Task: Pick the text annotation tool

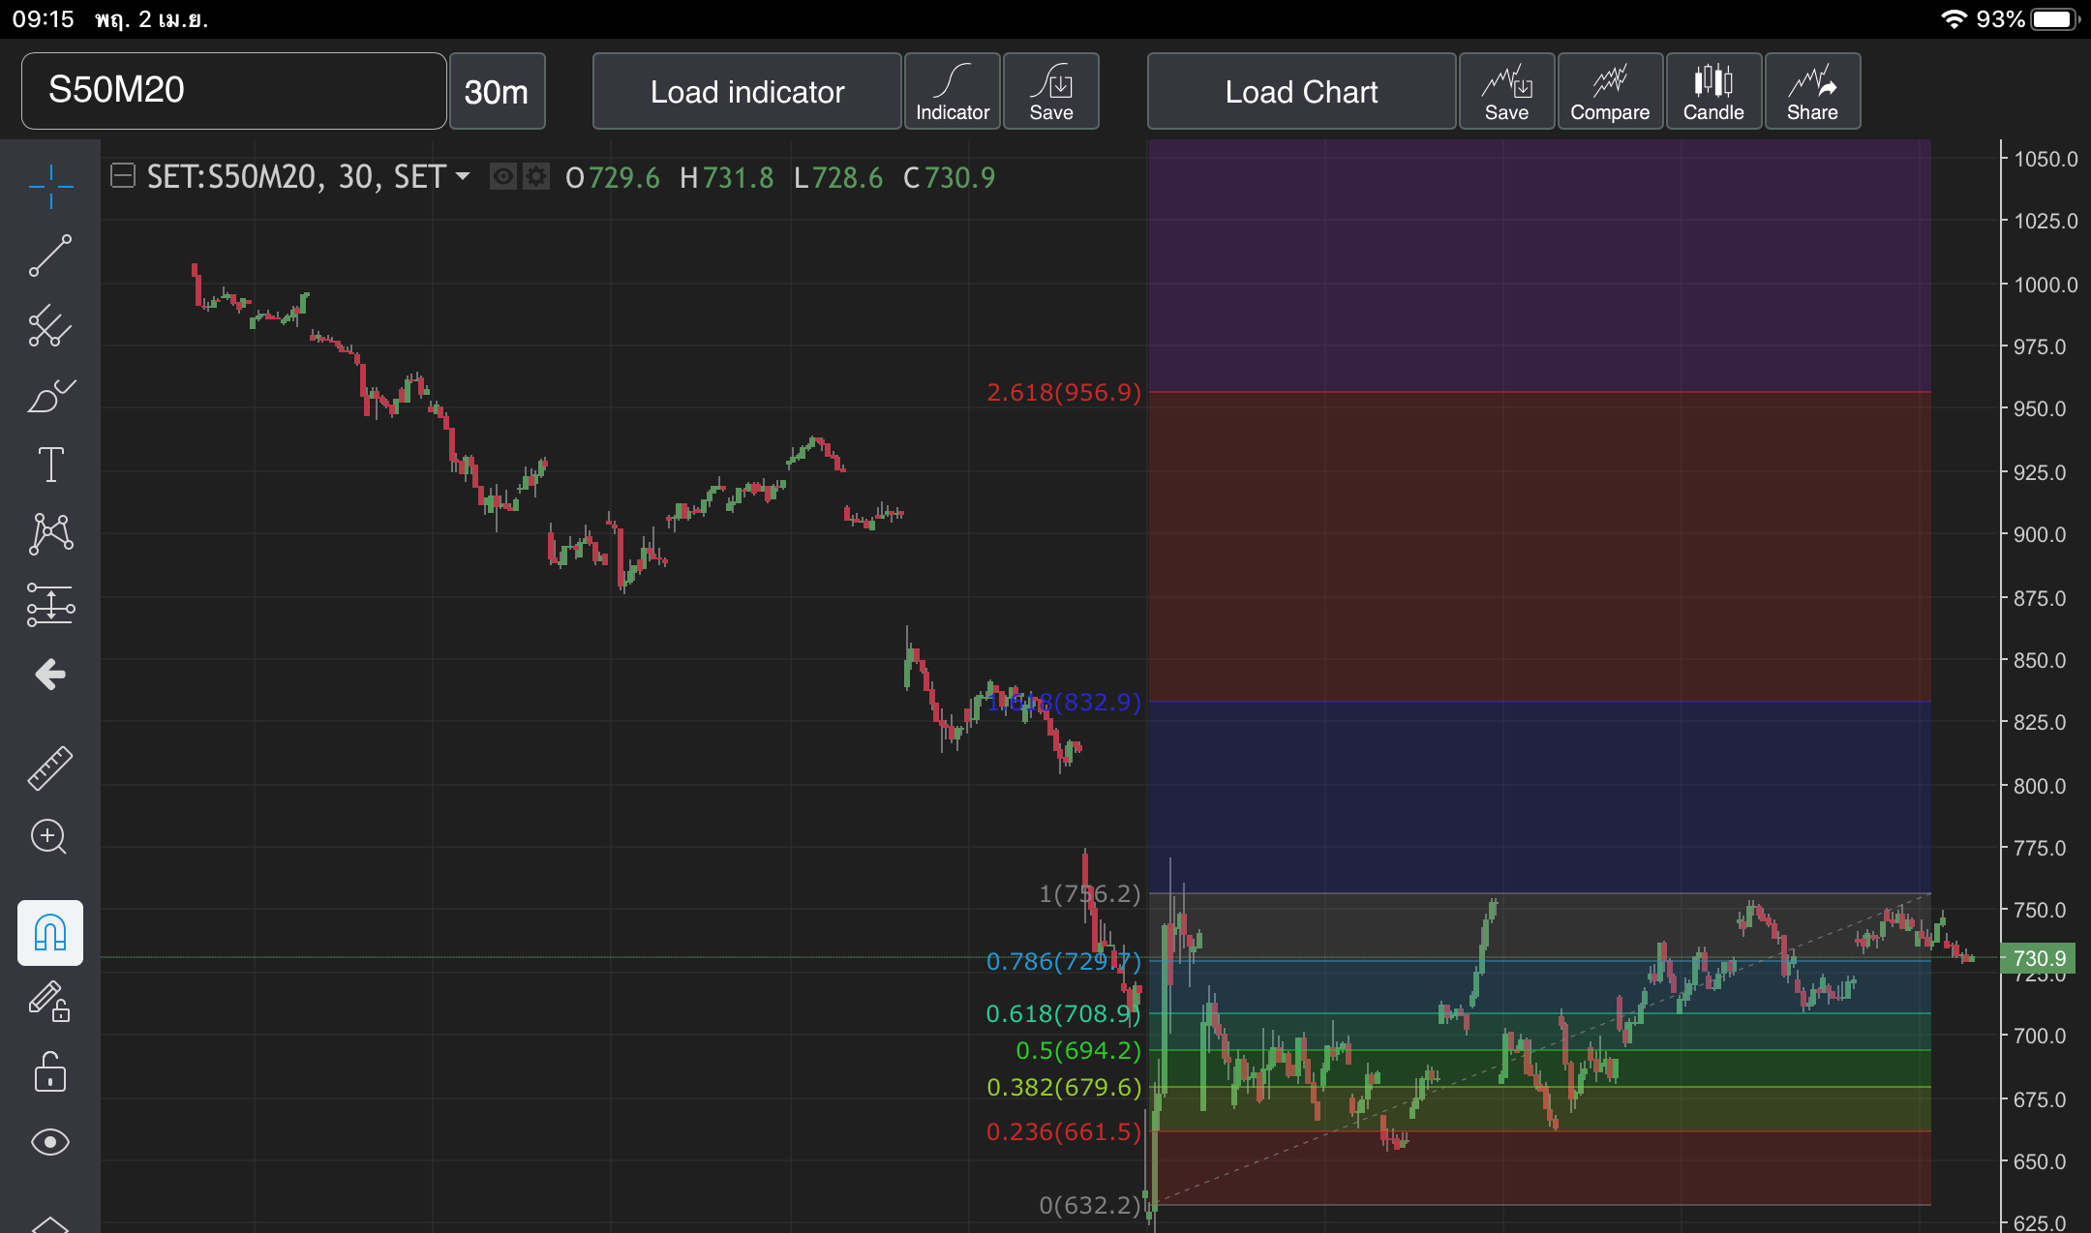Action: [50, 465]
